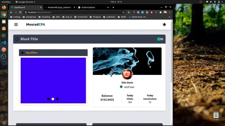Open Ubuntu Software from the dock
The width and height of the screenshot is (225, 126).
[4, 28]
